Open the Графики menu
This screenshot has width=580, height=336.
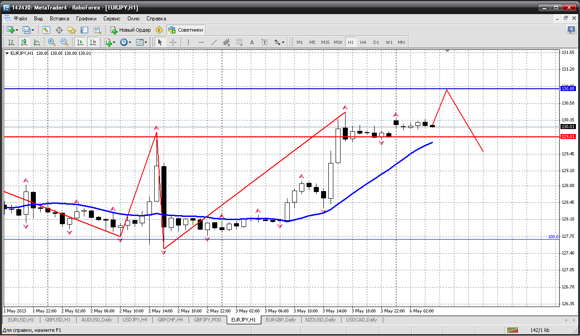[x=86, y=19]
